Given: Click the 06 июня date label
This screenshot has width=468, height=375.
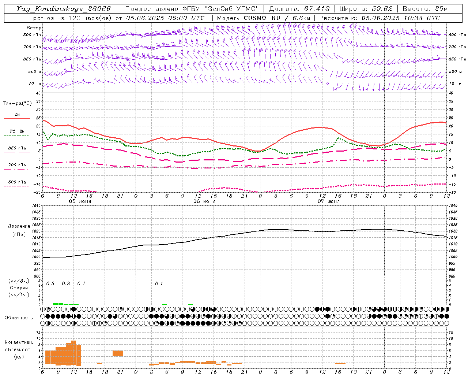Looking at the screenshot, I should tap(204, 201).
